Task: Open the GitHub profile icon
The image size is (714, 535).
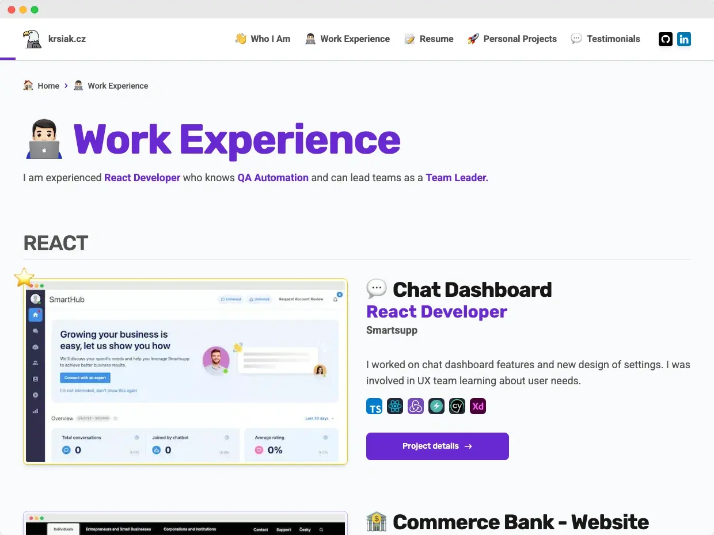Action: 666,39
